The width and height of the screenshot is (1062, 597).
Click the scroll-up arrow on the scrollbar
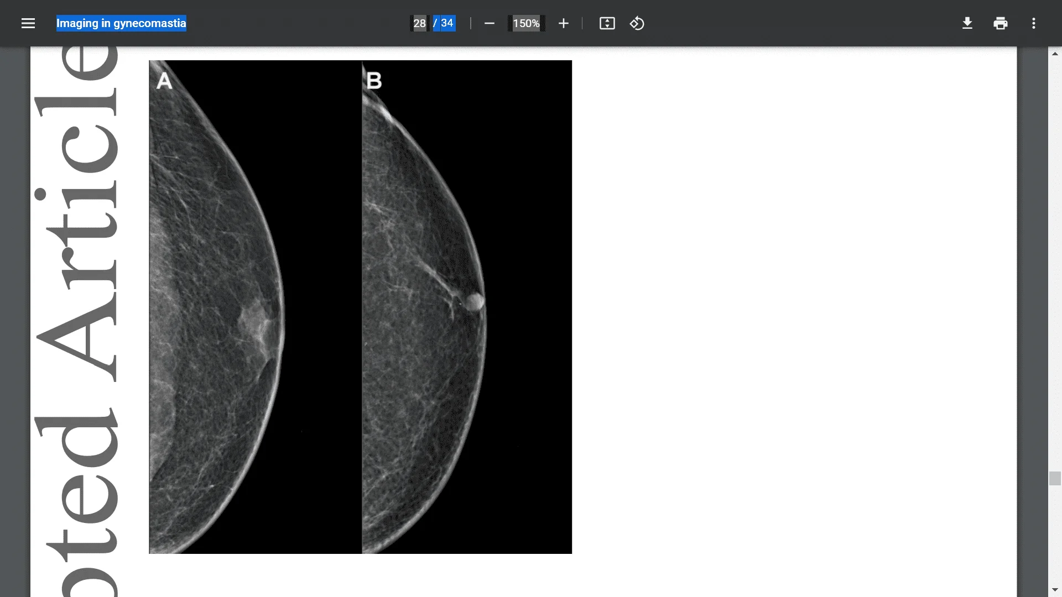coord(1055,53)
